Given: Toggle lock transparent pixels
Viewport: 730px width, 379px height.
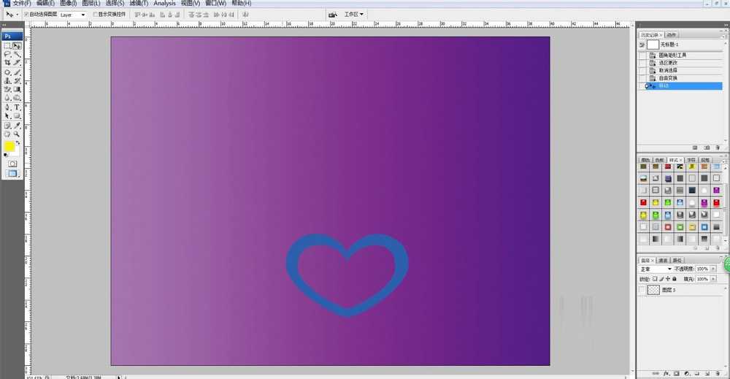Looking at the screenshot, I should pyautogui.click(x=655, y=279).
